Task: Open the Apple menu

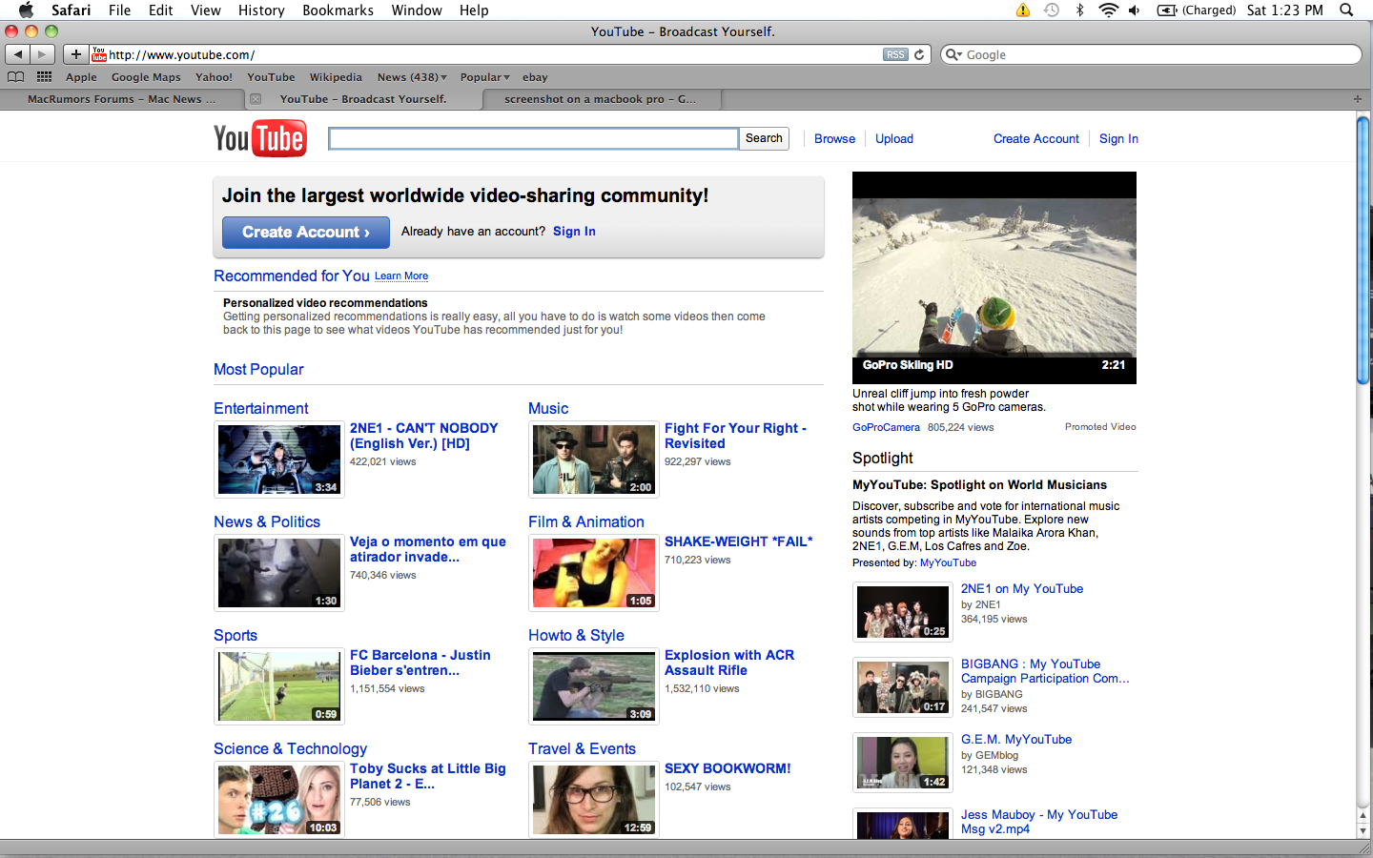Action: pyautogui.click(x=26, y=10)
